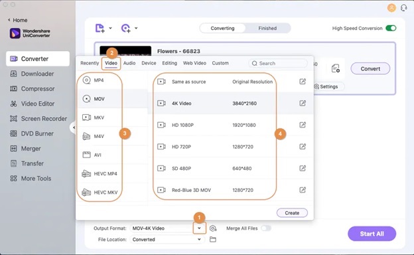The width and height of the screenshot is (414, 255).
Task: Open file settings icon beside Convert
Action: (336, 68)
